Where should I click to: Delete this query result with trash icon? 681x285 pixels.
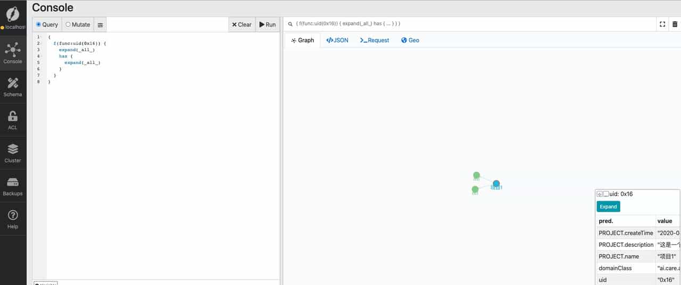coord(675,24)
